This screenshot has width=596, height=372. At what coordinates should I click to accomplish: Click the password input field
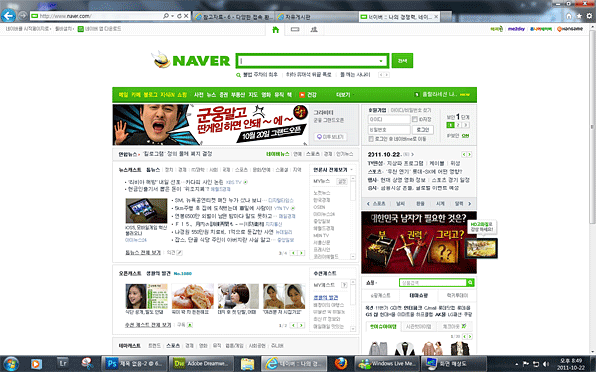pyautogui.click(x=388, y=129)
